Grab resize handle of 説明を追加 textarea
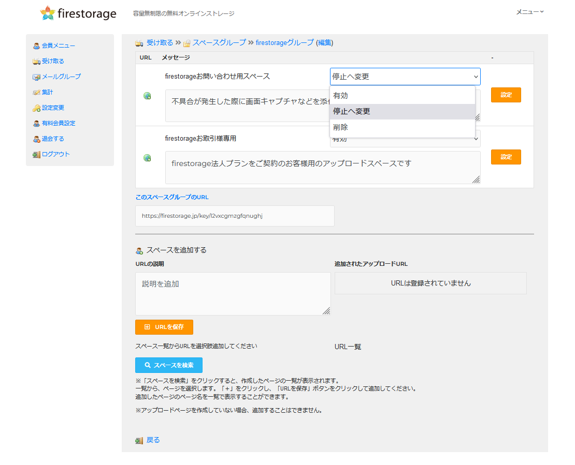This screenshot has height=465, width=575. (326, 311)
